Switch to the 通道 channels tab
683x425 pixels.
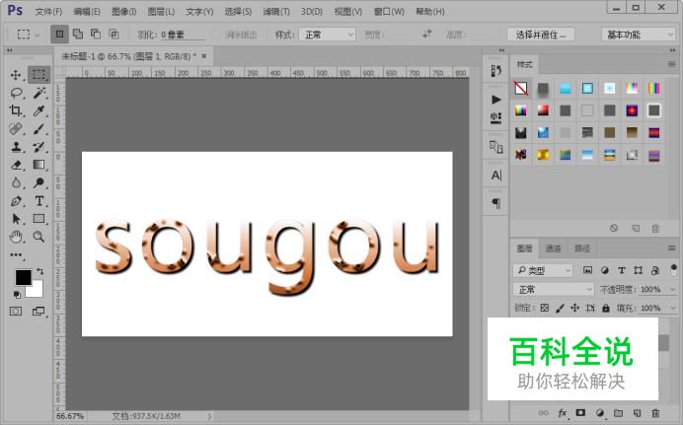click(553, 248)
